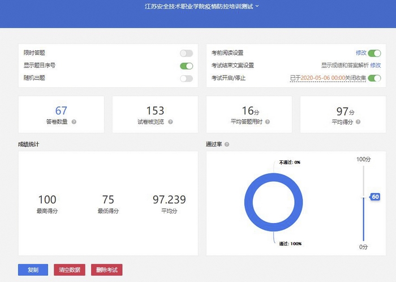396x282 pixels.
Task: Enable the 限时答题 switch
Action: coord(186,53)
